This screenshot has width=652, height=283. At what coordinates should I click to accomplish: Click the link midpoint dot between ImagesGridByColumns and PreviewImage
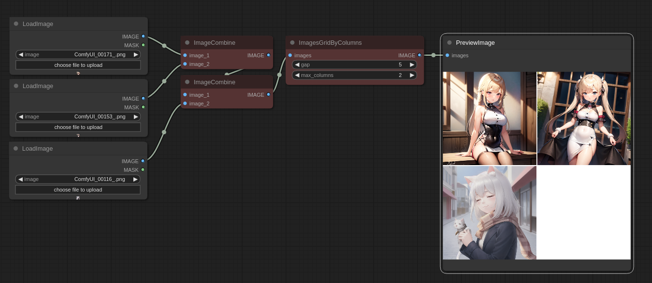(433, 55)
